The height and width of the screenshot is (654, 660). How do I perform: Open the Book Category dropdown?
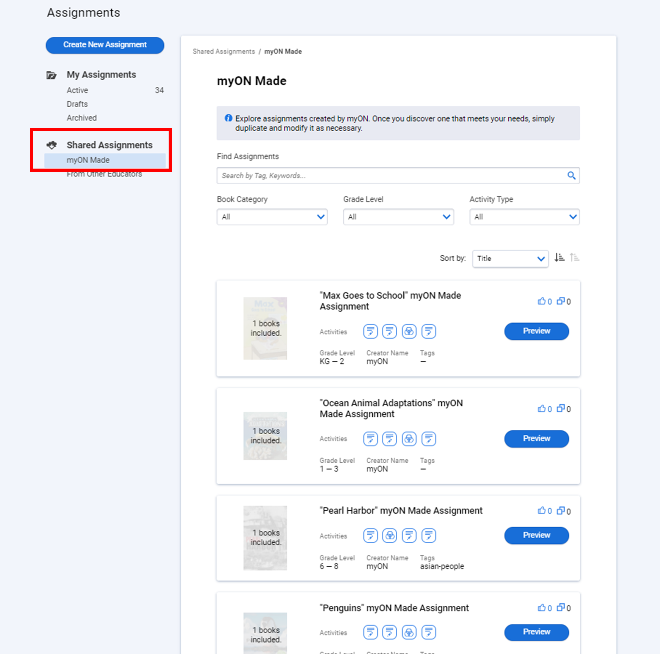pyautogui.click(x=272, y=217)
